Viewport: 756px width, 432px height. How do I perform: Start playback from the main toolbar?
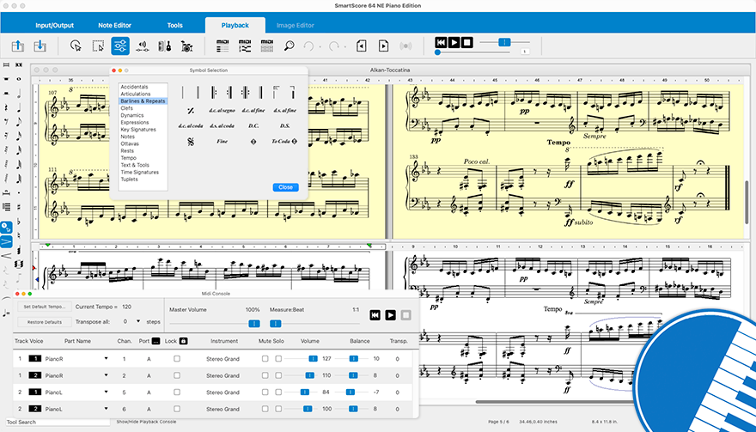pos(454,42)
